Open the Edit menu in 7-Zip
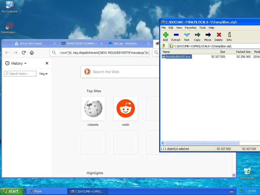 (x=171, y=28)
